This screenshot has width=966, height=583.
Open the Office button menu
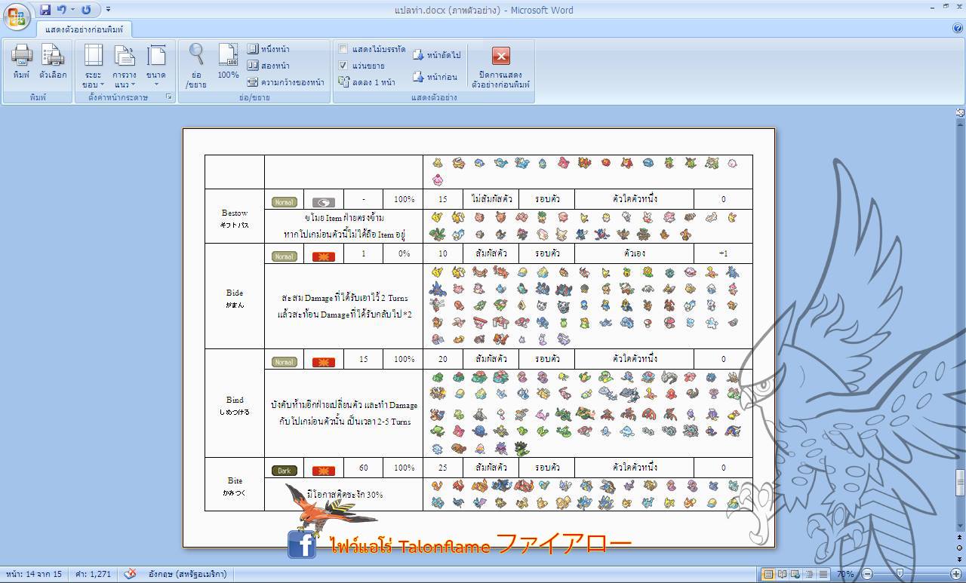coord(16,15)
